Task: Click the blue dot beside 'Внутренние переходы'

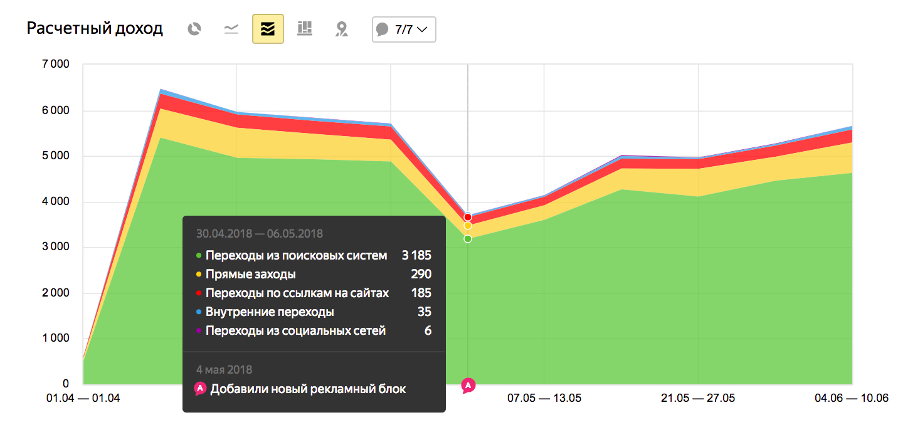Action: pyautogui.click(x=199, y=312)
